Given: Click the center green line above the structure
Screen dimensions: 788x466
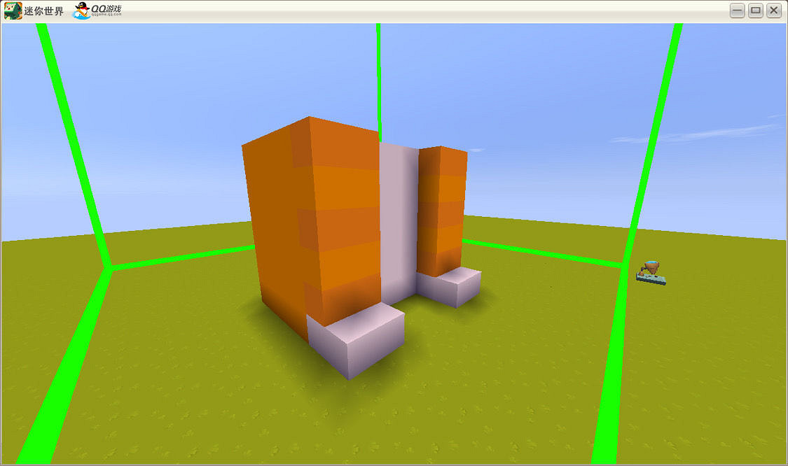Looking at the screenshot, I should point(379,77).
